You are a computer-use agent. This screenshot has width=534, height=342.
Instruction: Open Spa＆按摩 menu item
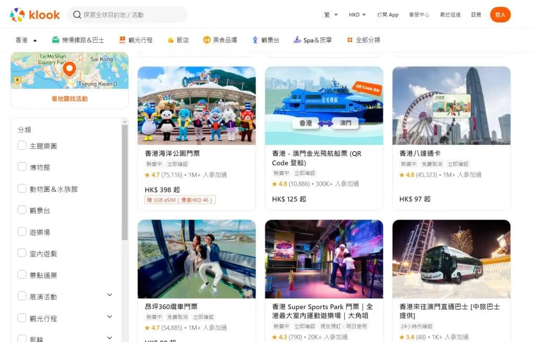click(x=313, y=40)
